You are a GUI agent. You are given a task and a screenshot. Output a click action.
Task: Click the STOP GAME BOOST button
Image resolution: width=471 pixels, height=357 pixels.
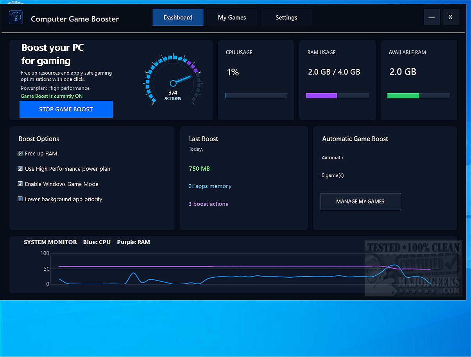pos(66,109)
